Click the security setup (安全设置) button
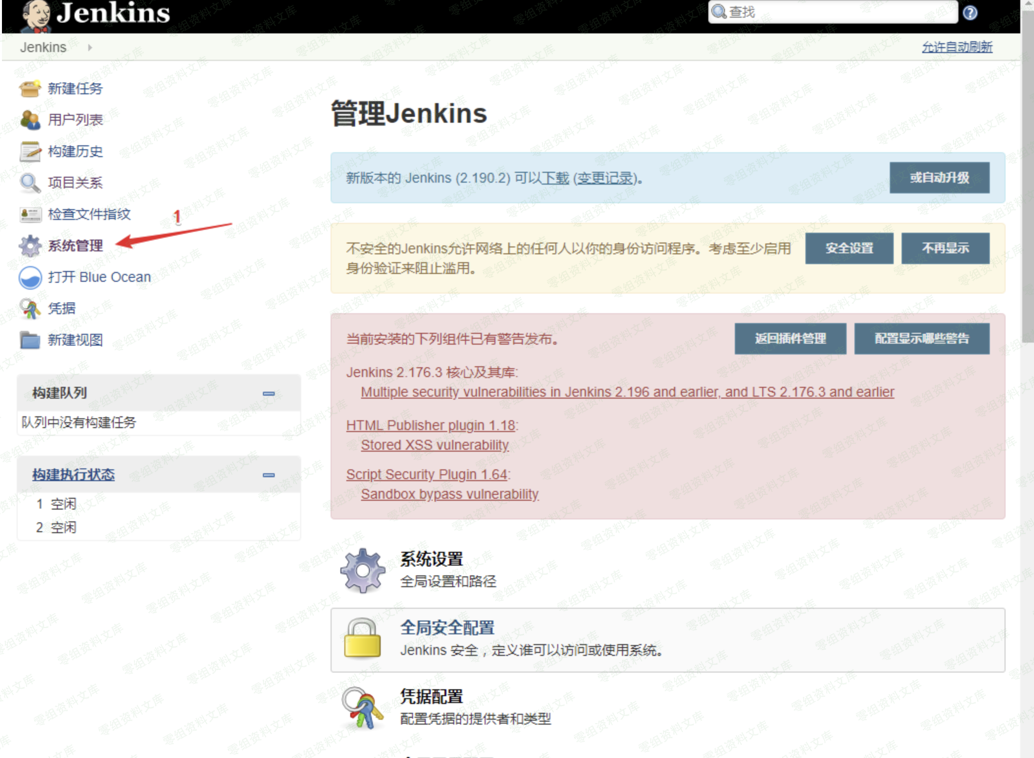Screen dimensions: 1034x758 (849, 248)
